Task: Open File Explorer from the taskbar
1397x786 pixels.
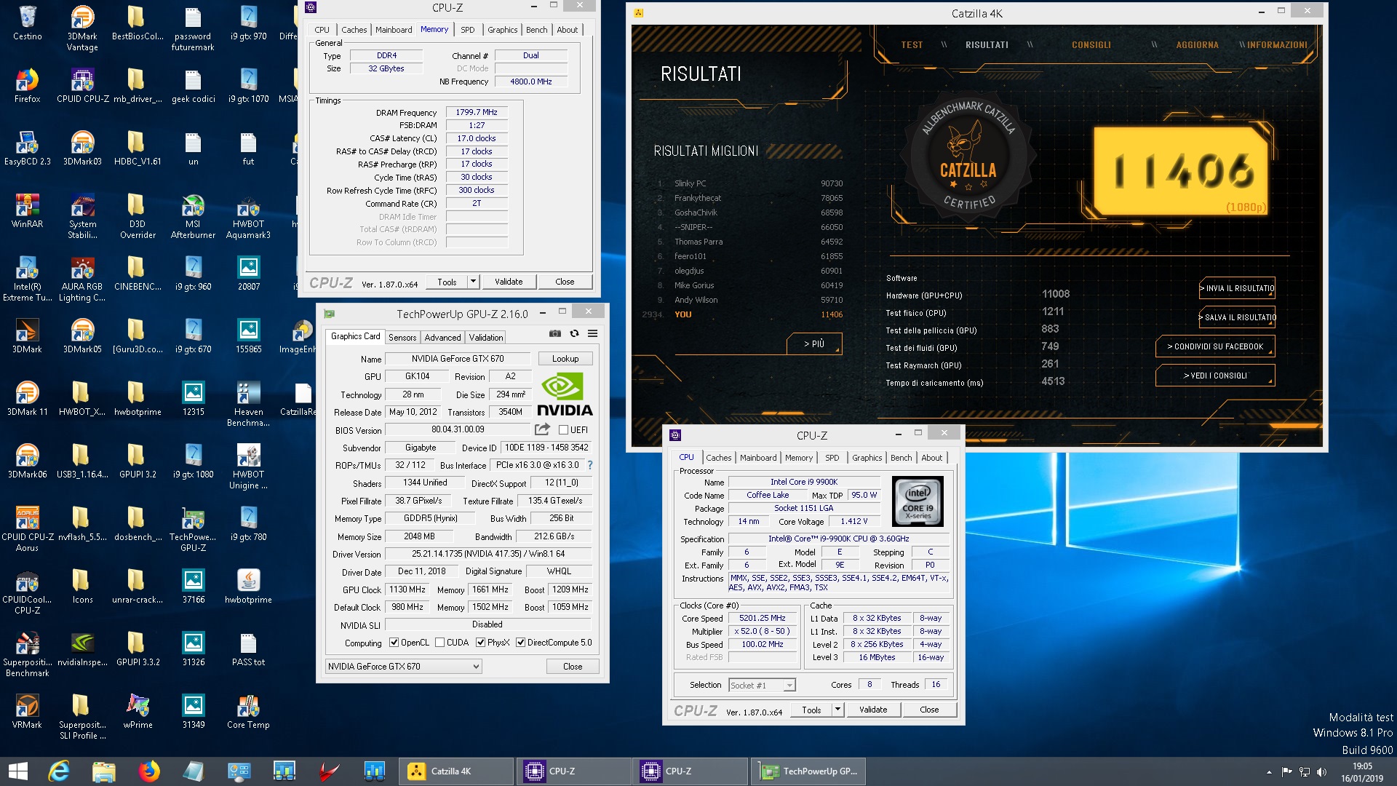Action: (x=104, y=771)
